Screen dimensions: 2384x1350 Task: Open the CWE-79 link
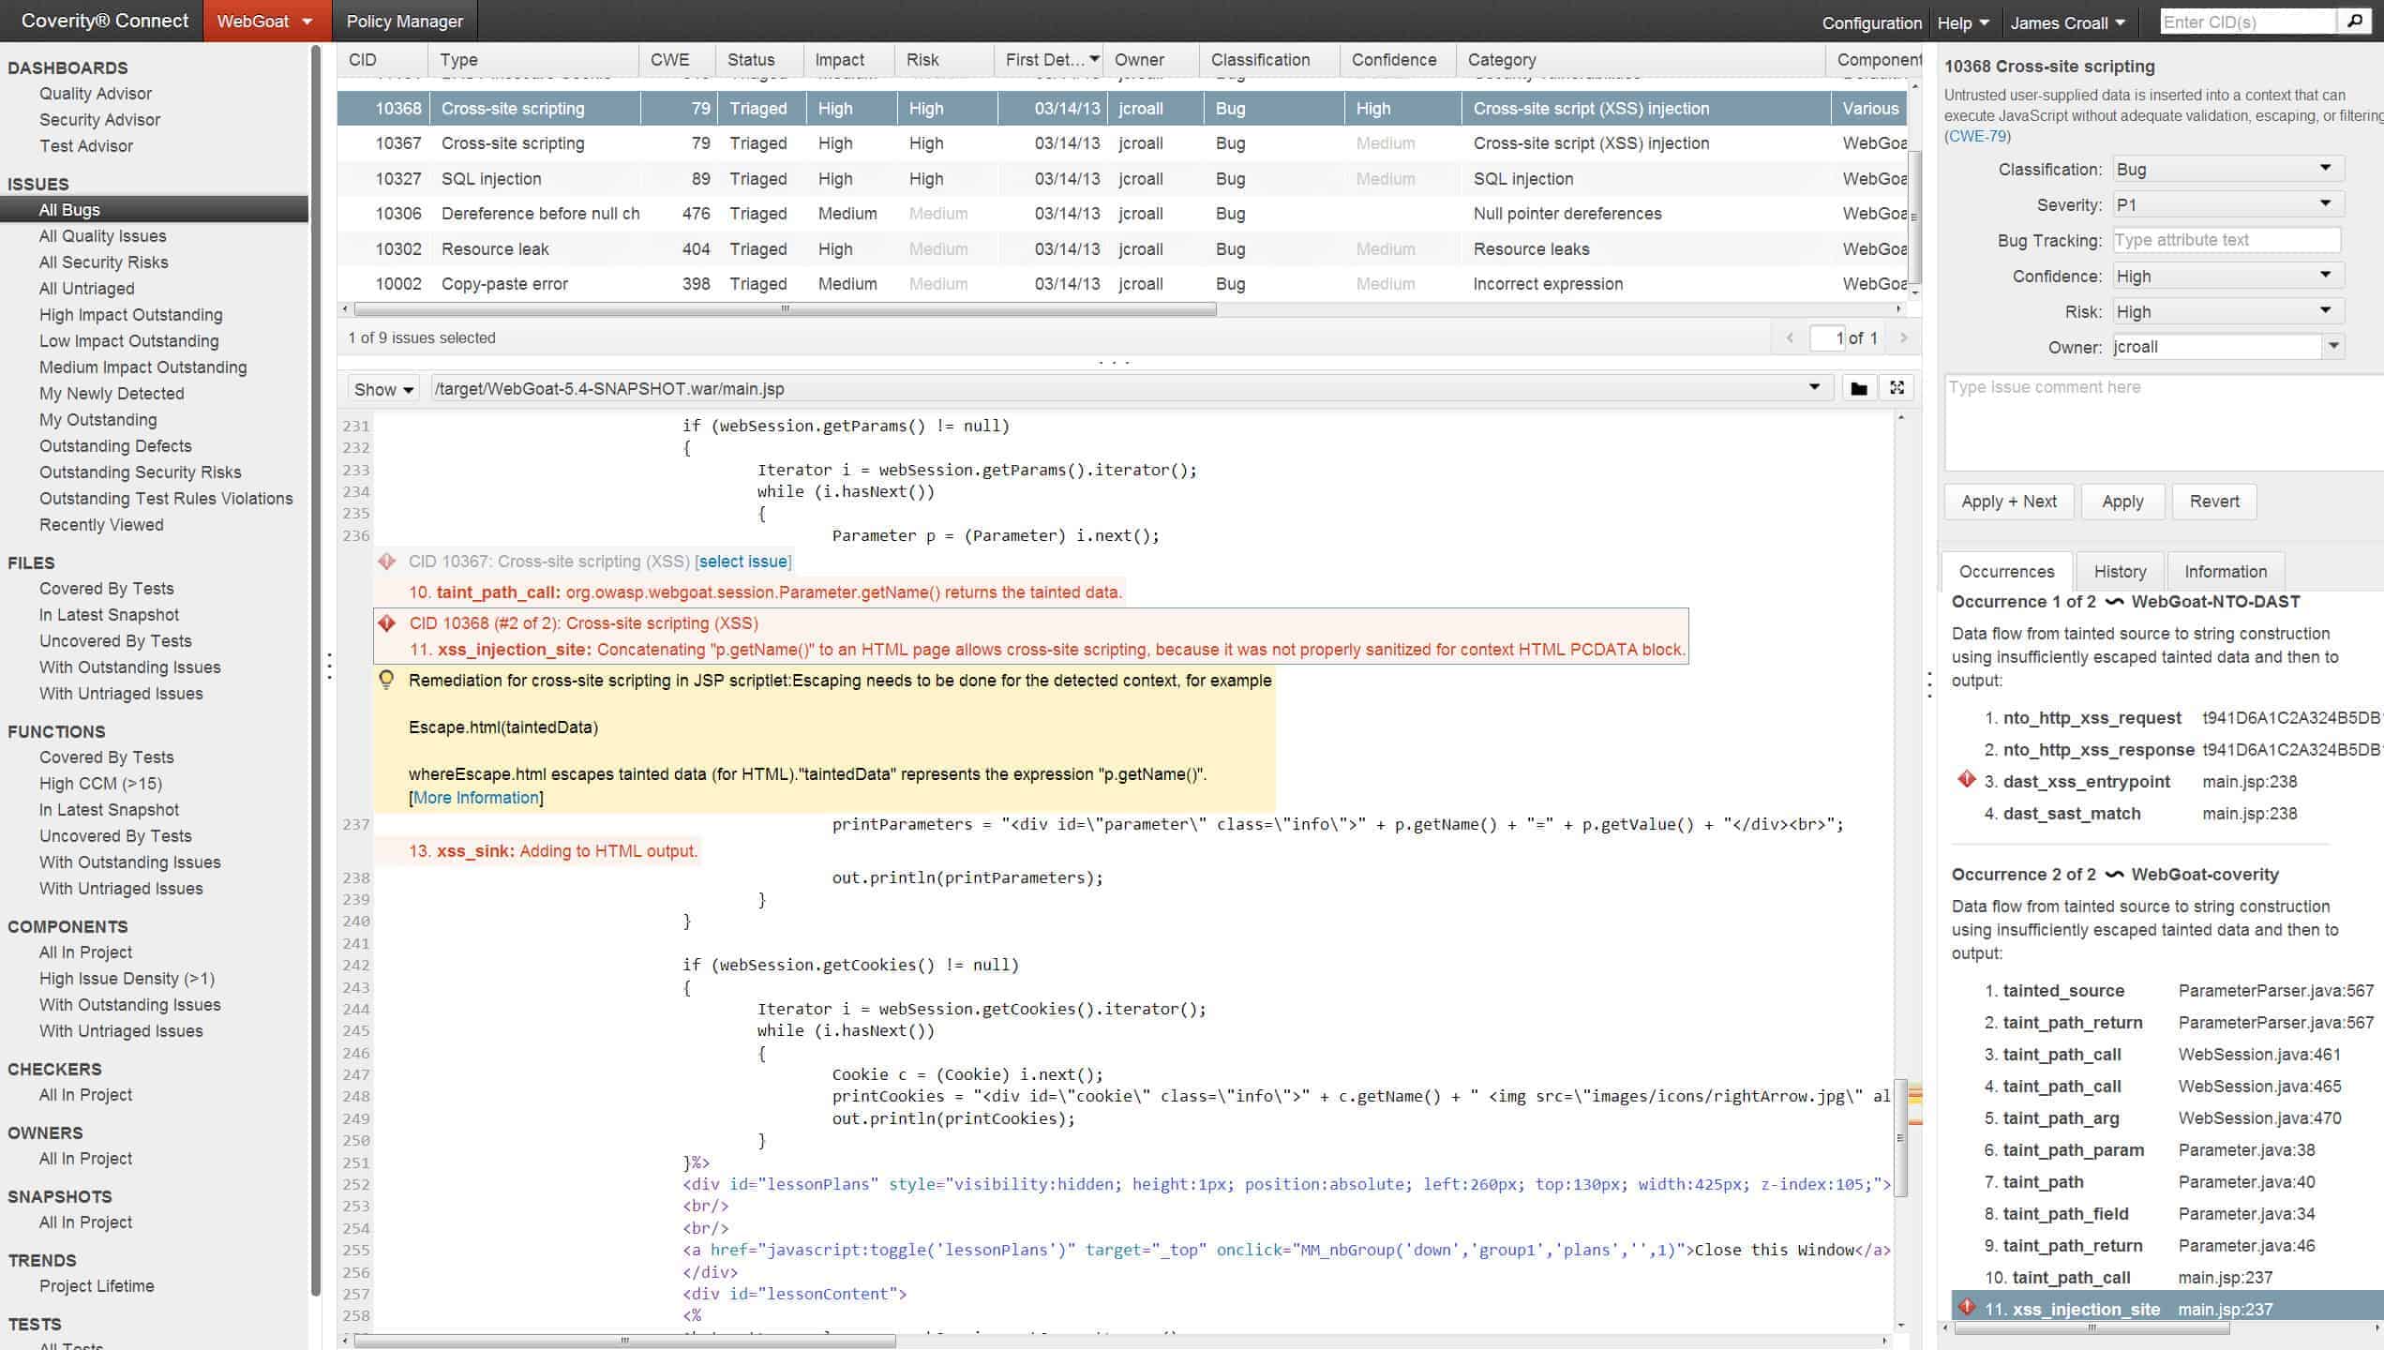[1977, 136]
